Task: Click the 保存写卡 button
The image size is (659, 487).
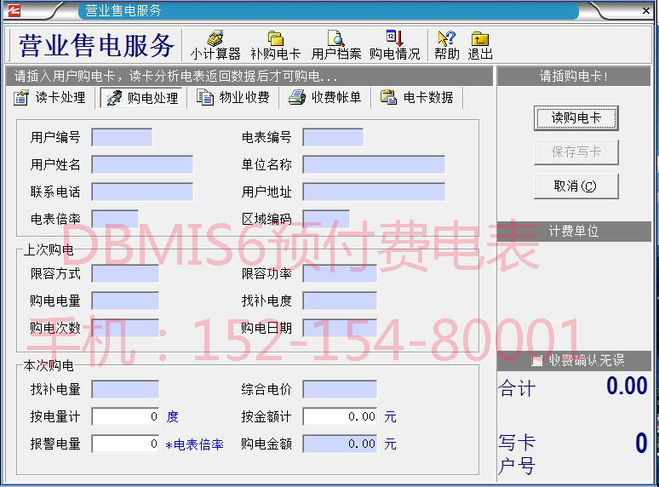Action: (576, 152)
